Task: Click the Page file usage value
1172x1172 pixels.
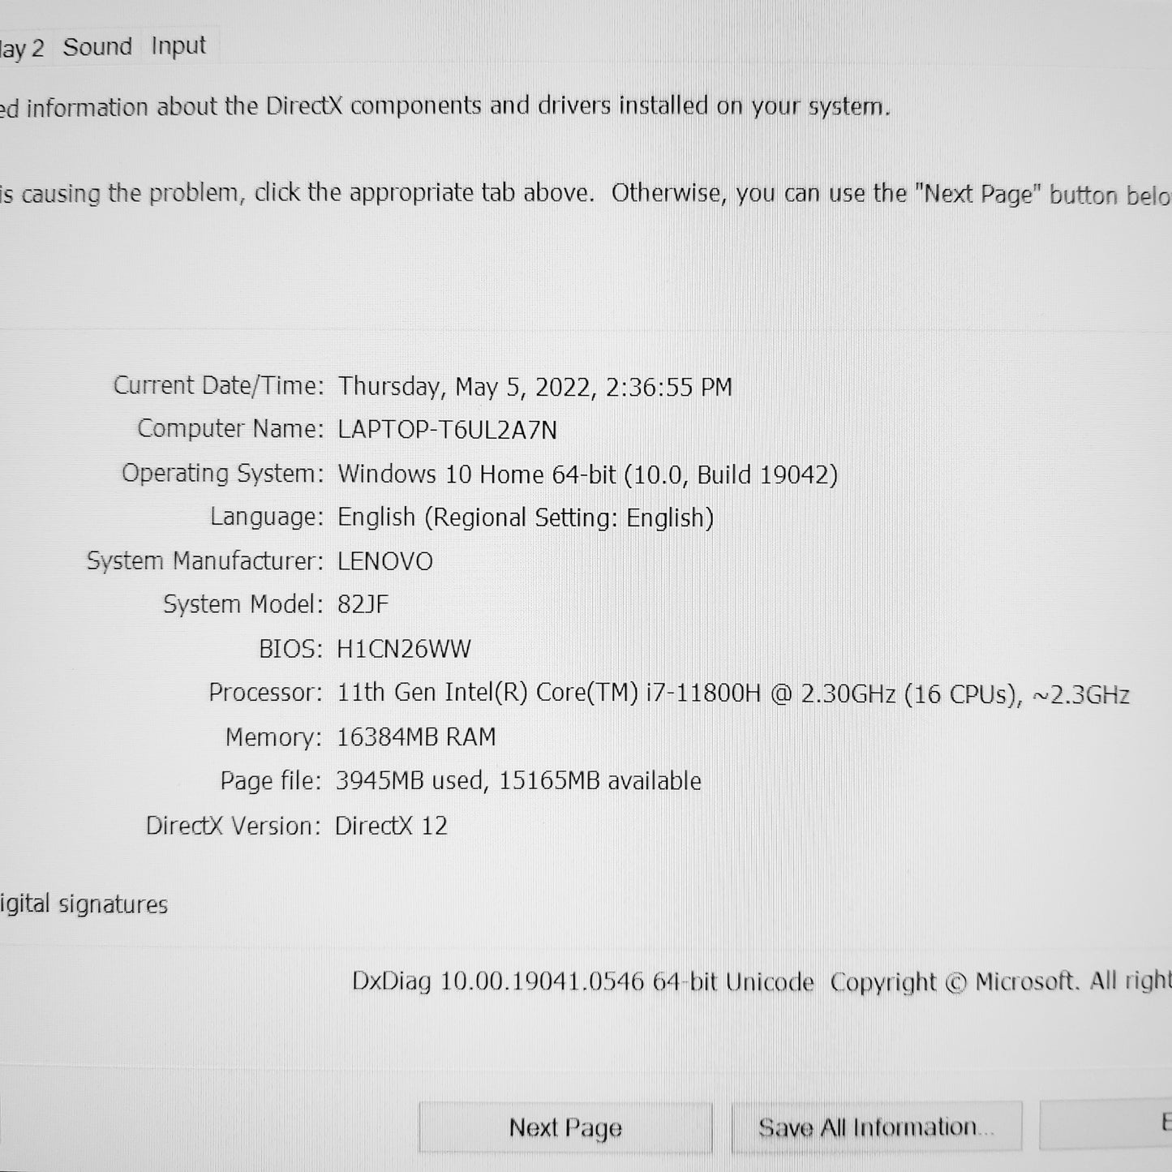Action: 518,780
